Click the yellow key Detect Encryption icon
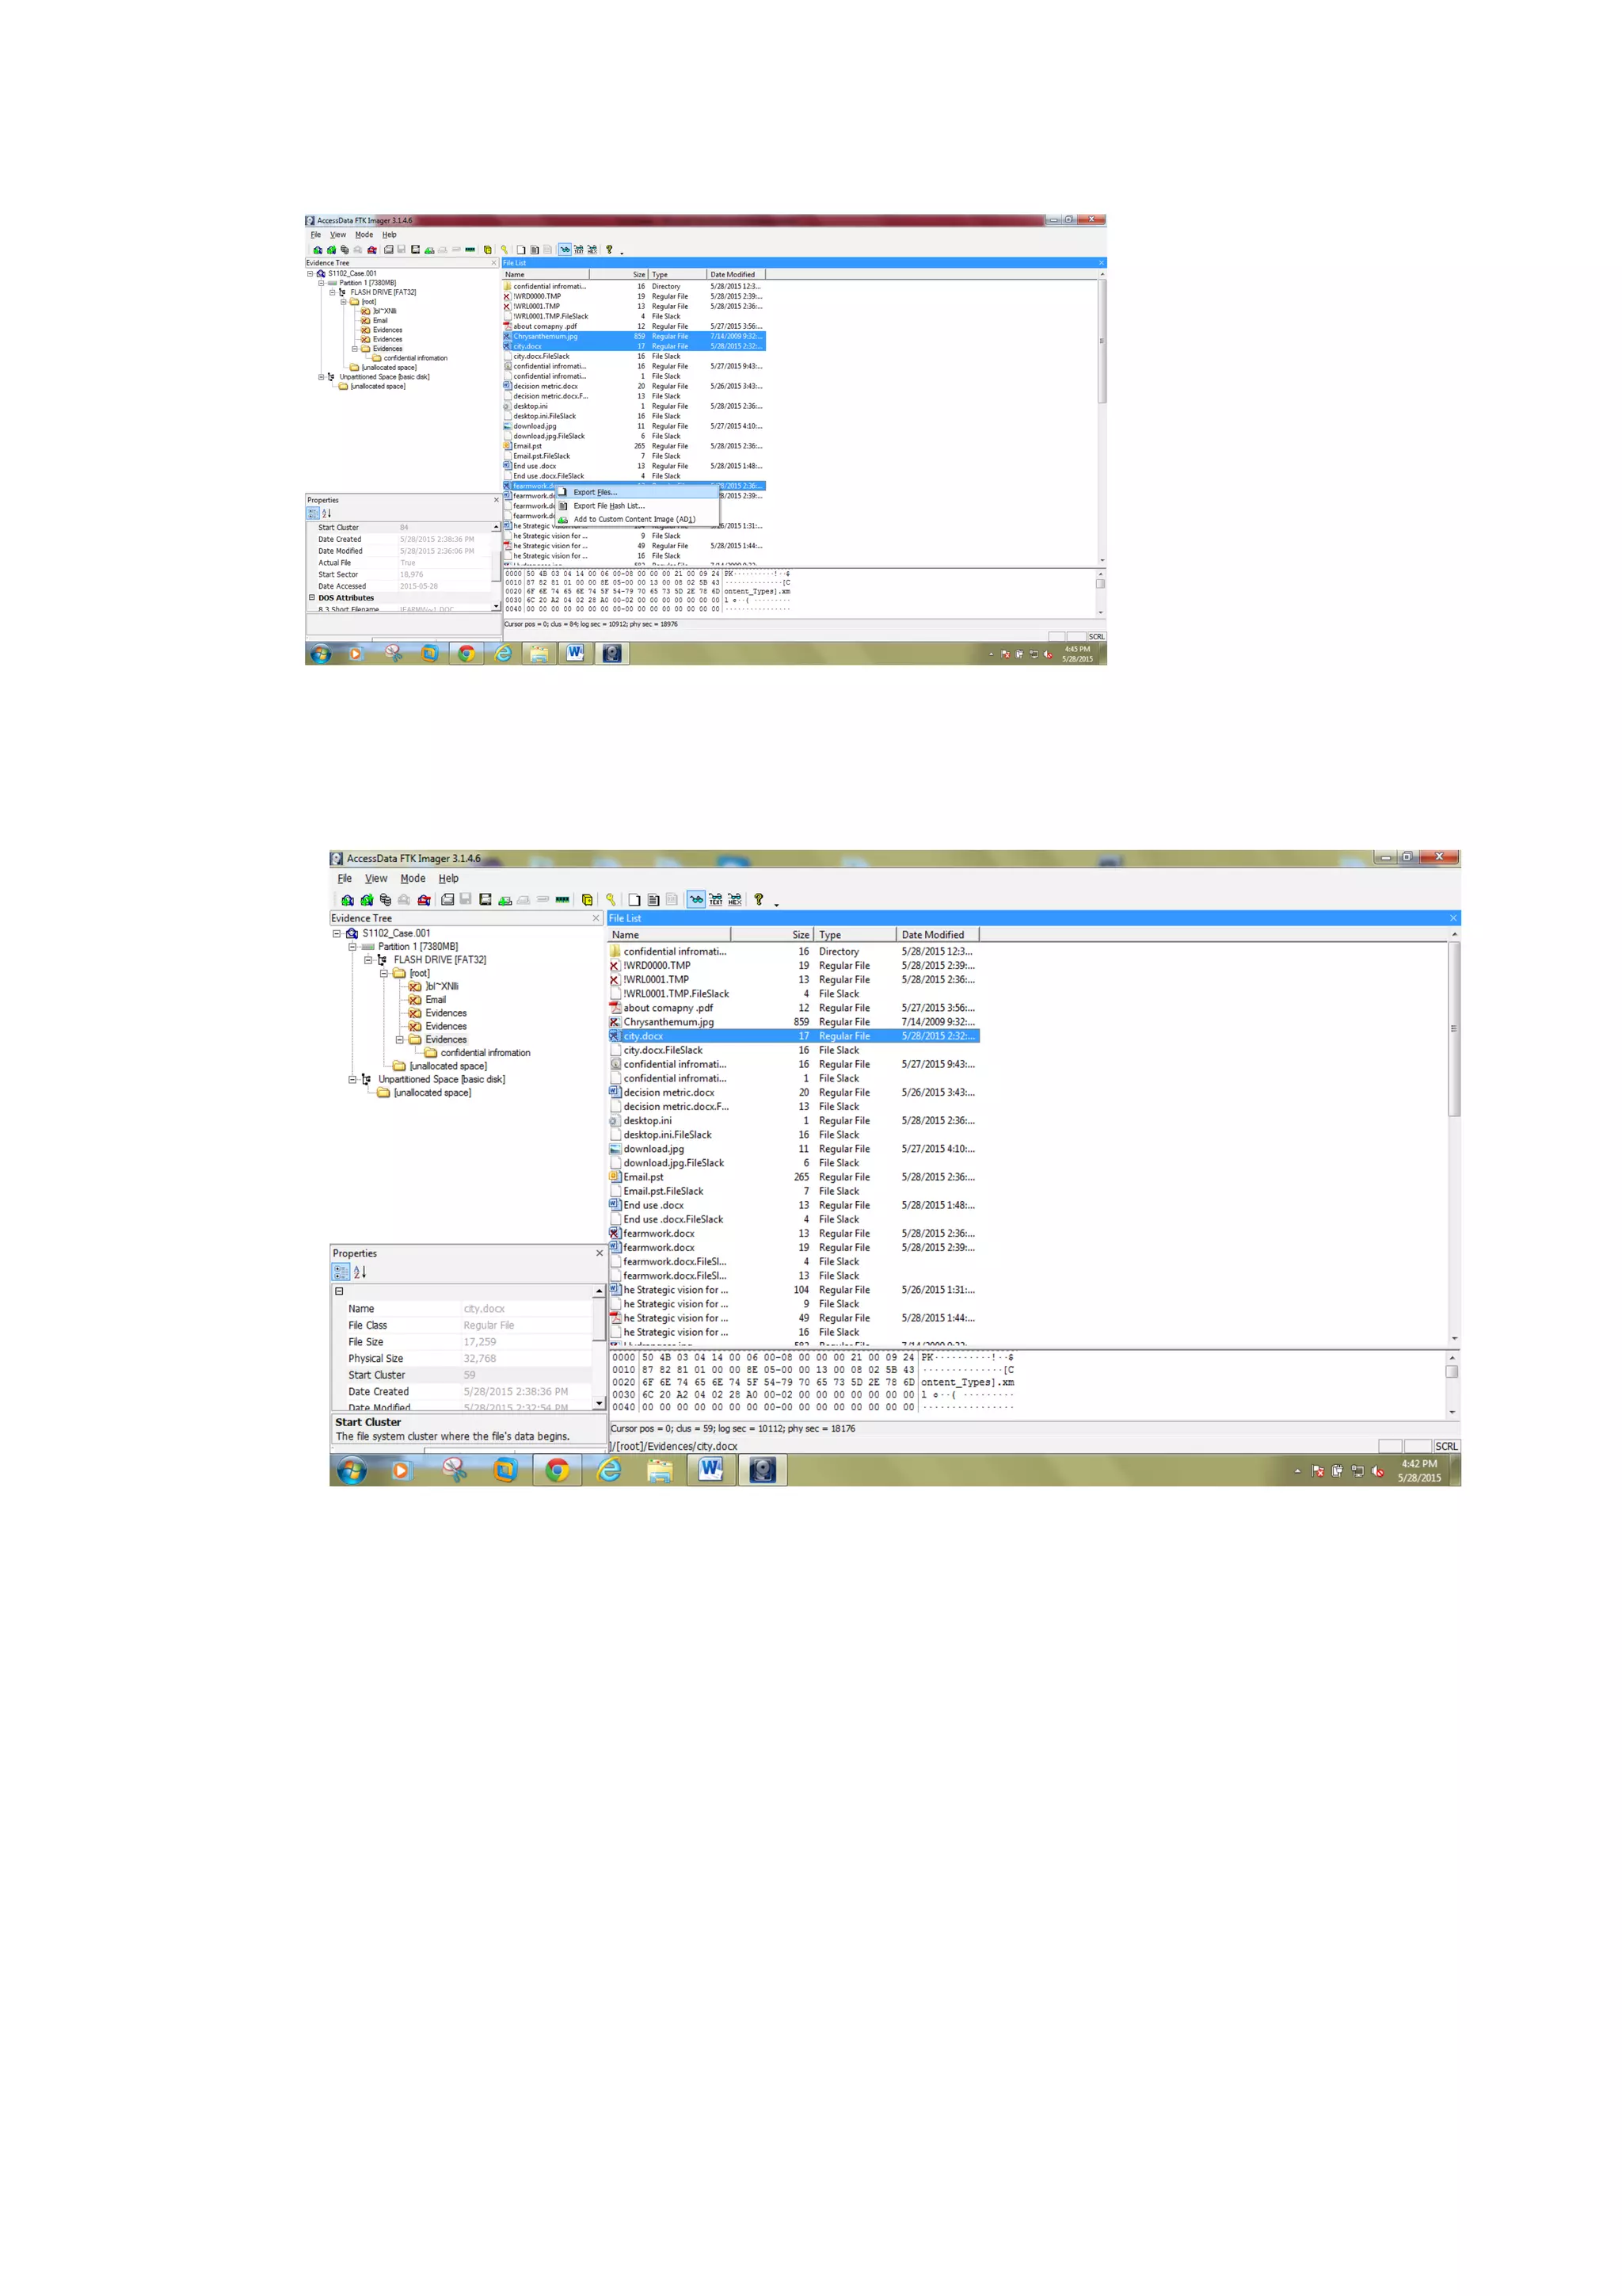This screenshot has width=1622, height=2296. click(610, 900)
